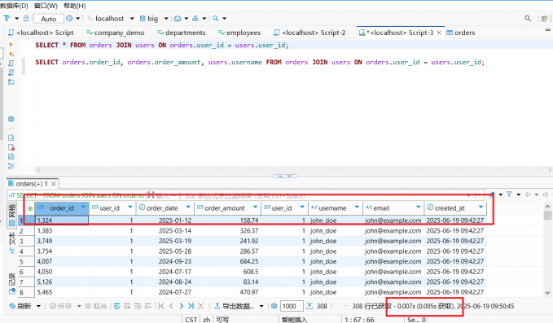Click the 刷新 refresh button
Viewport: 553px width, 323px height.
20,306
